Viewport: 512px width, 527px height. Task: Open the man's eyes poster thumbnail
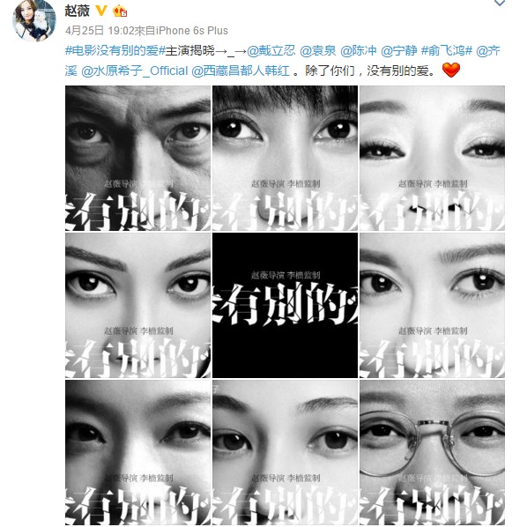point(137,159)
